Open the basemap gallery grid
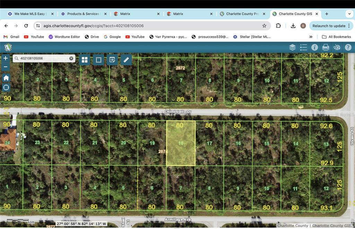355x229 pixels. click(85, 60)
